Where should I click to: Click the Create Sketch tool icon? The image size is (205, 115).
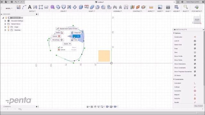19,7
